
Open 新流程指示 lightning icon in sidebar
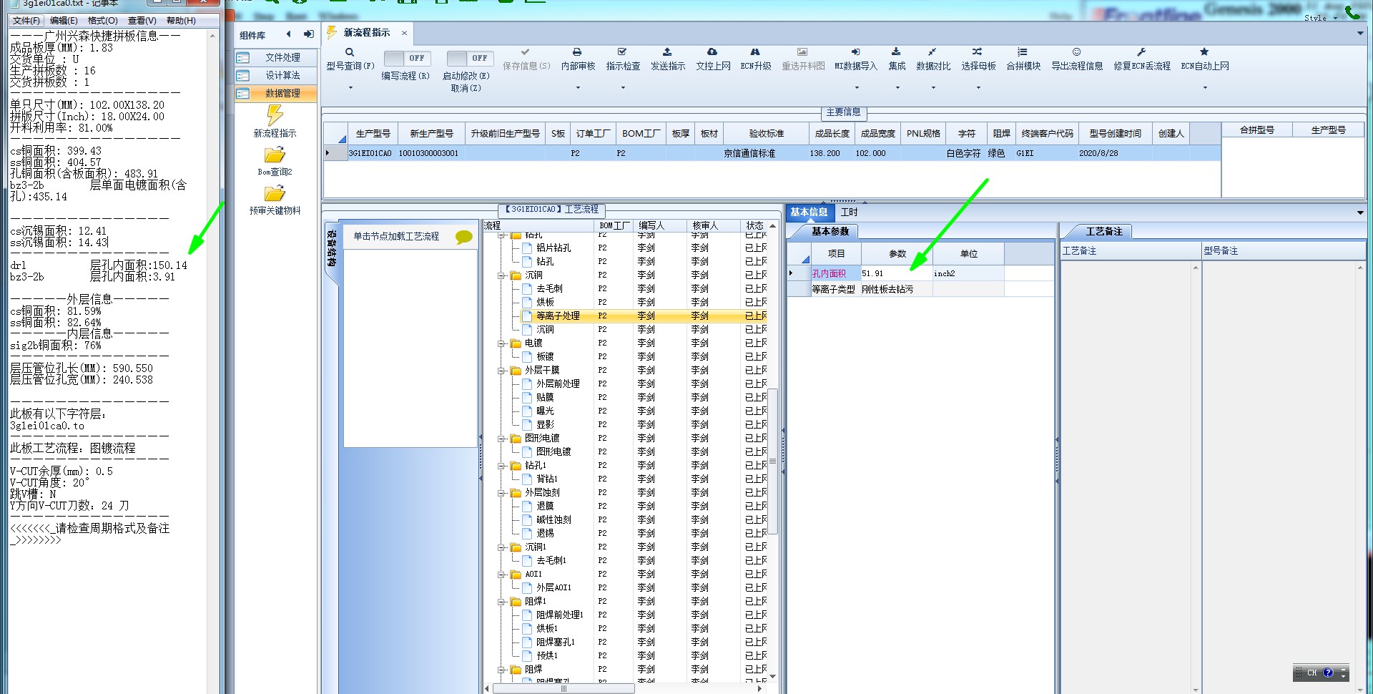[x=275, y=115]
